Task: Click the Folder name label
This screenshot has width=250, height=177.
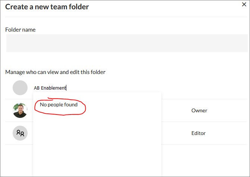Action: coord(20,30)
